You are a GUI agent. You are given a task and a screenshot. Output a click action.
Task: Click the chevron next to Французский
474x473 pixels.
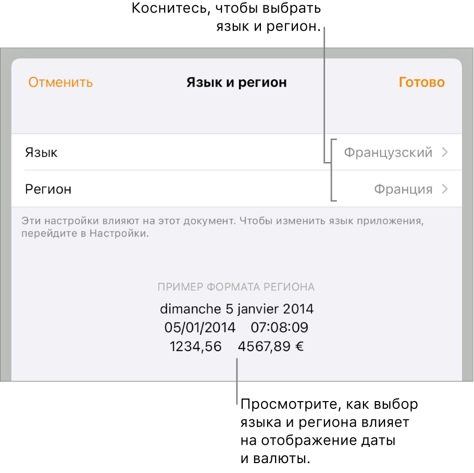(444, 152)
